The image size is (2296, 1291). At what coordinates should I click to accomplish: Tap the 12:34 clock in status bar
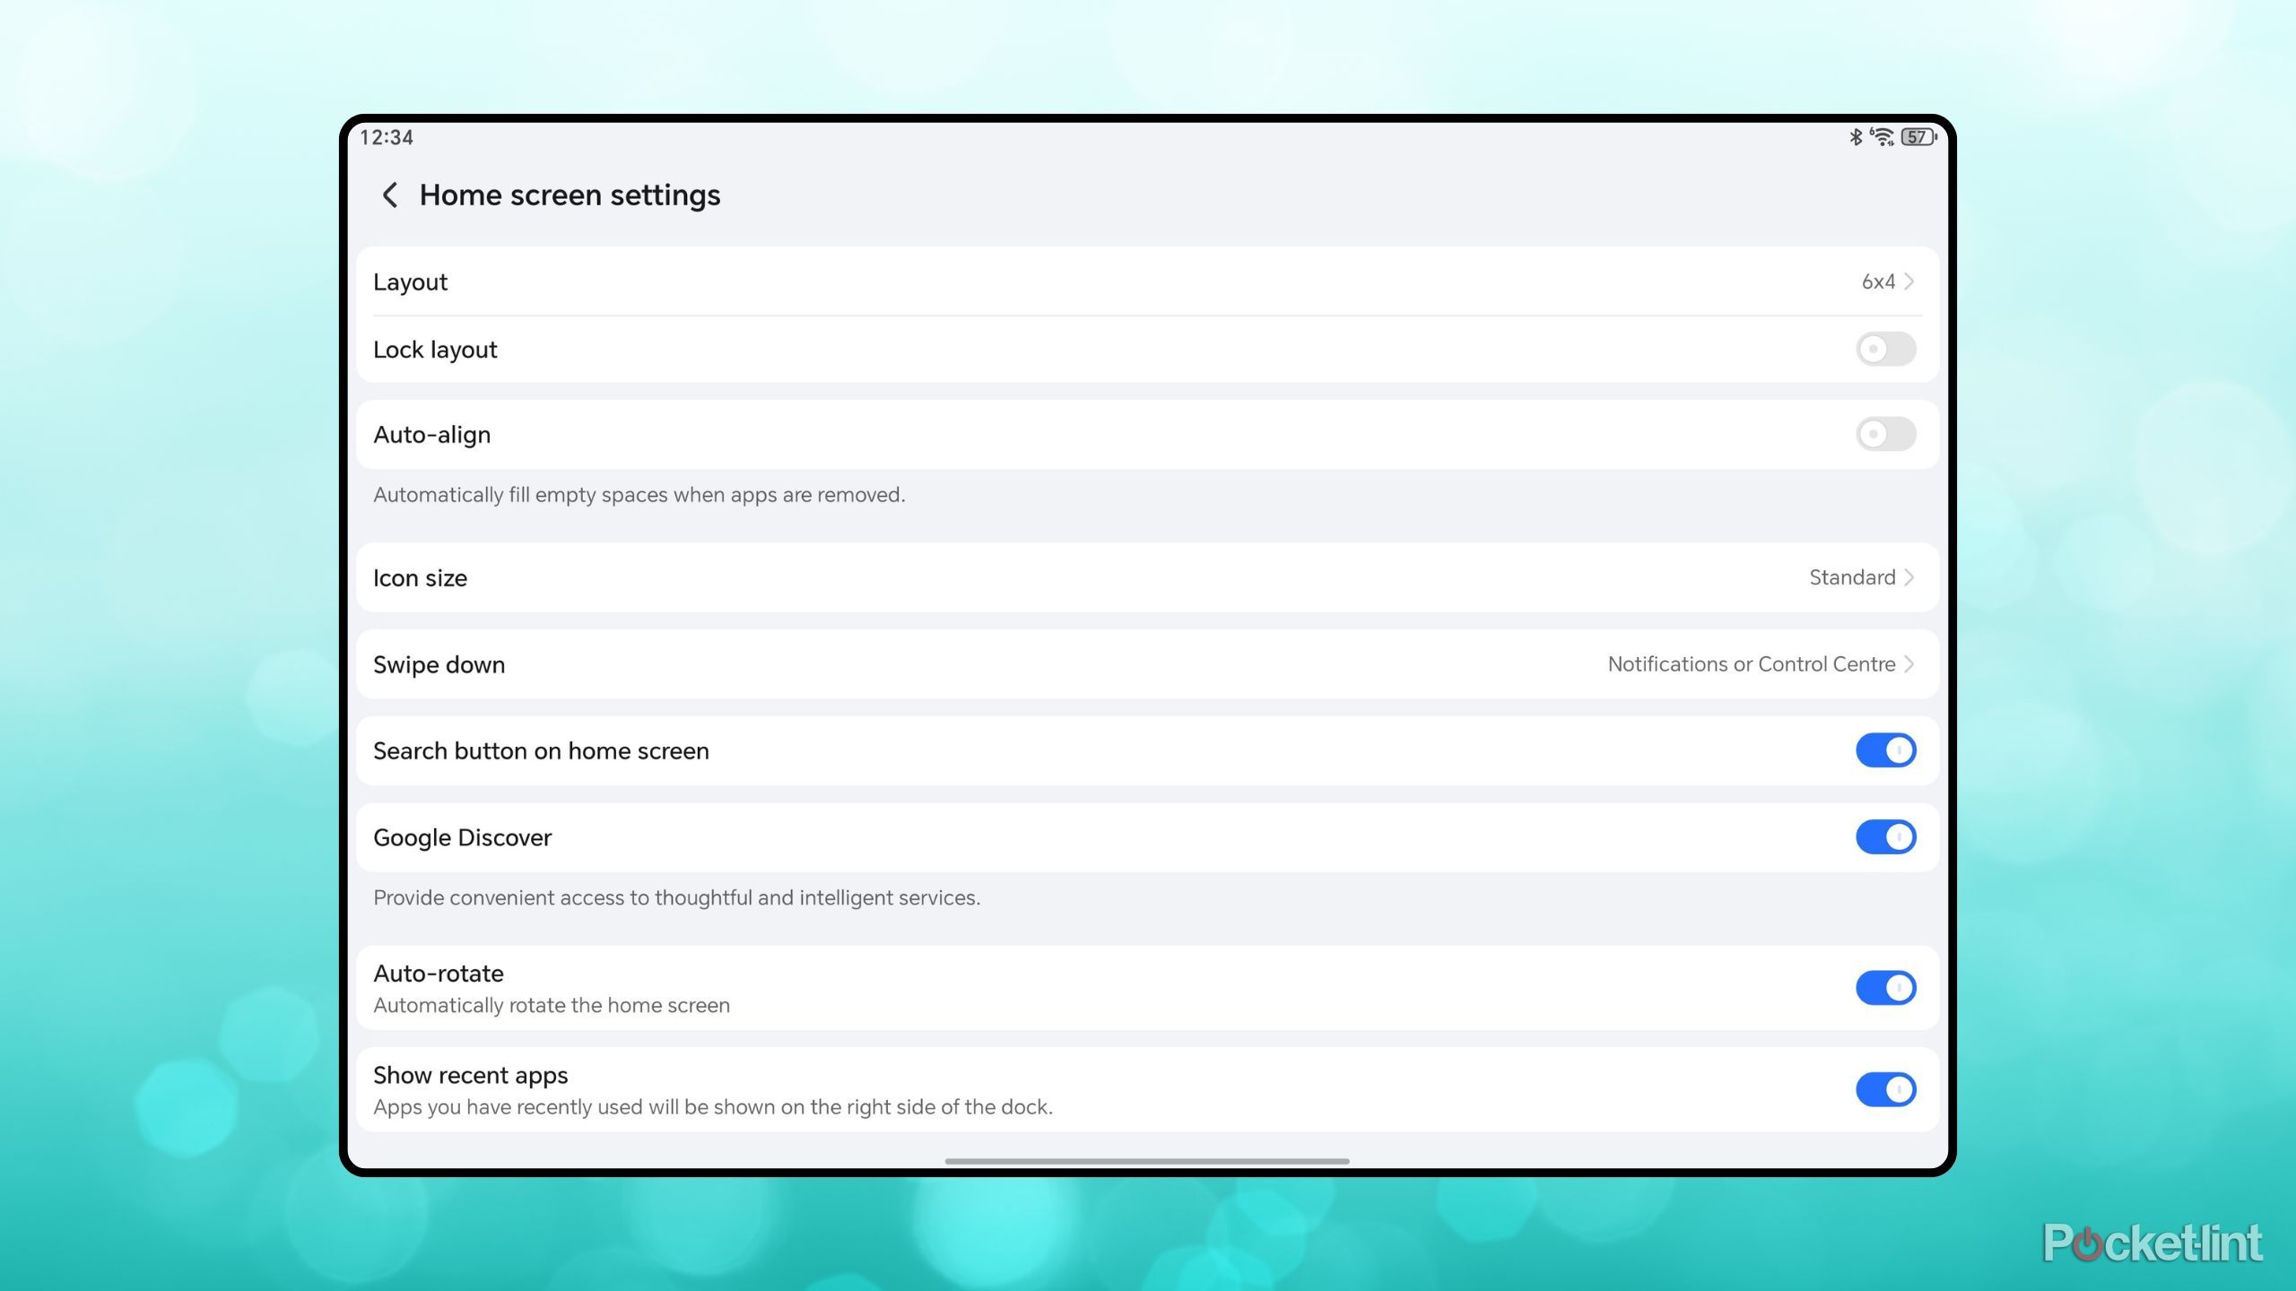[387, 137]
